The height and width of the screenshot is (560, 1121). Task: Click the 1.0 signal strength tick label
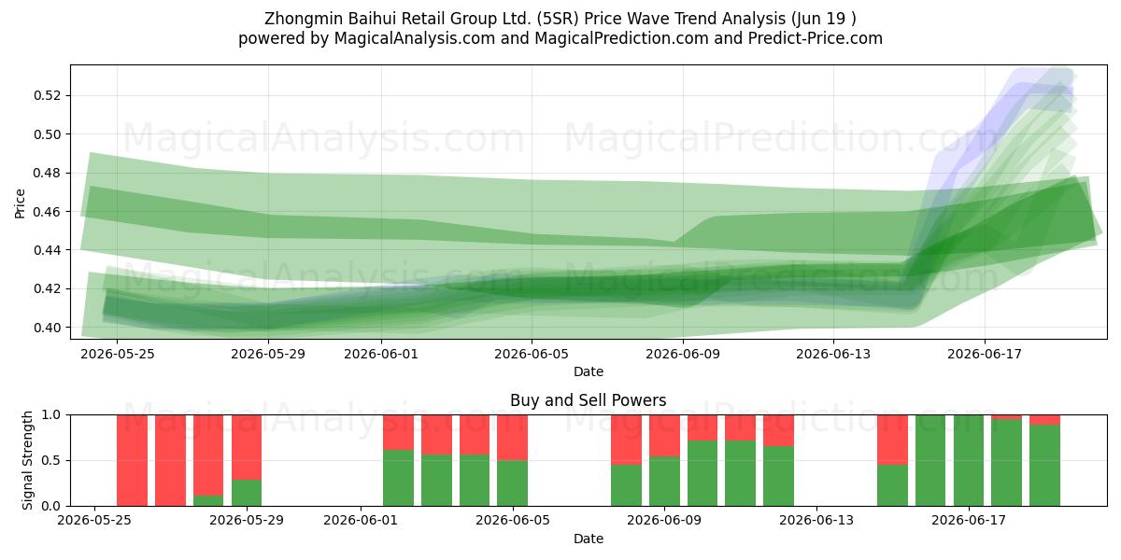[52, 414]
